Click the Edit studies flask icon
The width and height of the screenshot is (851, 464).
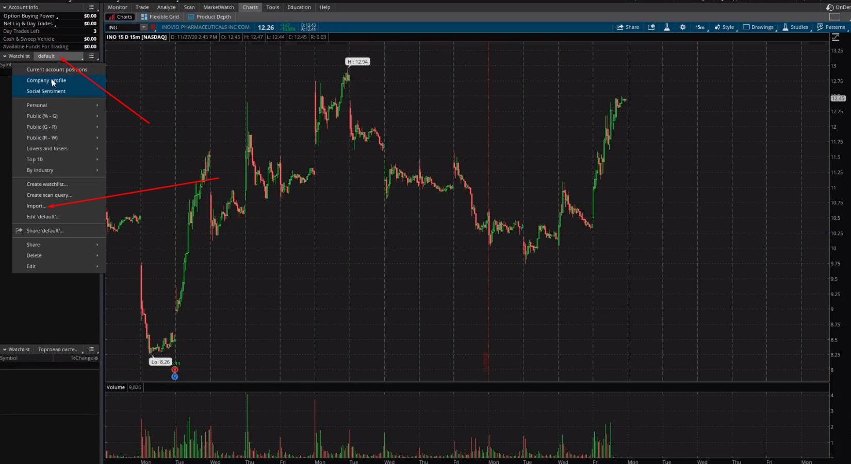666,27
